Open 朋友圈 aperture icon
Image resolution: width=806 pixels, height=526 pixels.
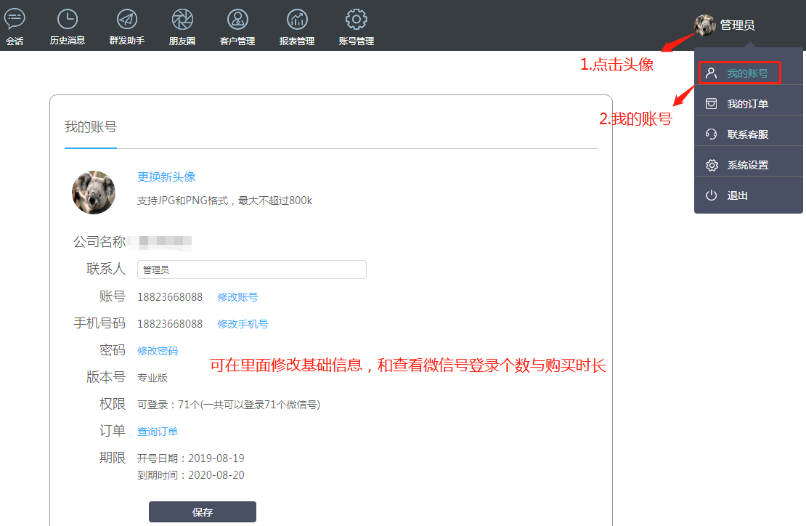[x=182, y=20]
